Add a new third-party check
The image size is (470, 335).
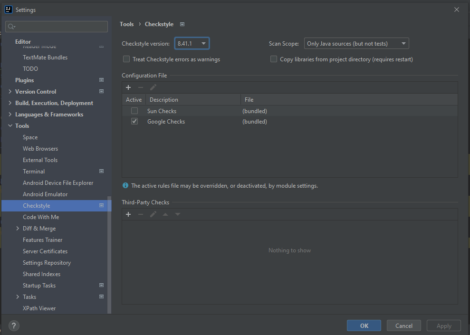128,214
